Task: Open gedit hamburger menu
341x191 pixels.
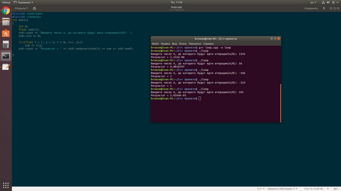Action: 324,8
